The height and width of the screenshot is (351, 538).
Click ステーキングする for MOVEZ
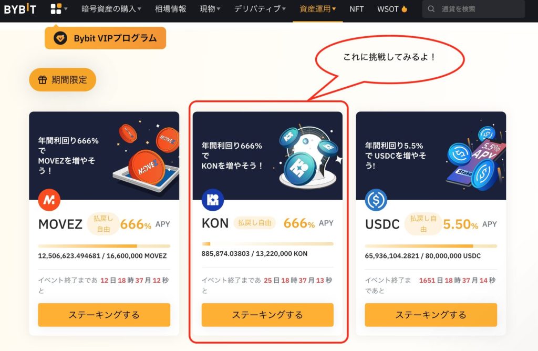(x=104, y=315)
